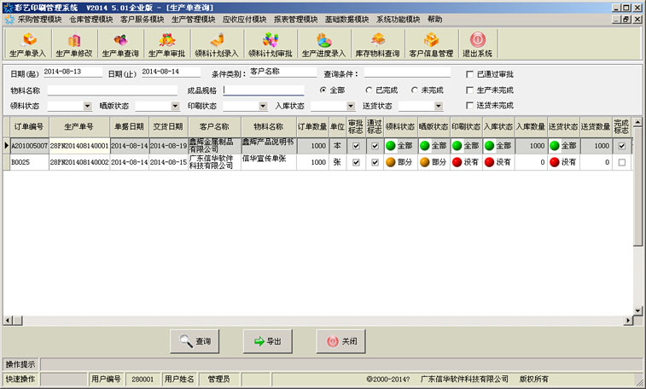Viewport: 646px width, 389px height.
Task: Click the row pointer arrow of first row
Action: [x=6, y=146]
